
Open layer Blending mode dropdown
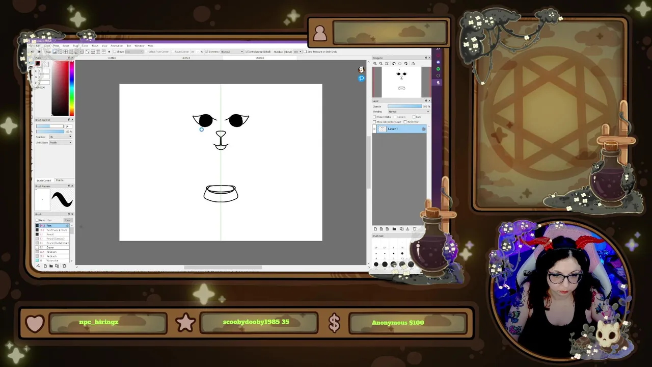point(409,112)
